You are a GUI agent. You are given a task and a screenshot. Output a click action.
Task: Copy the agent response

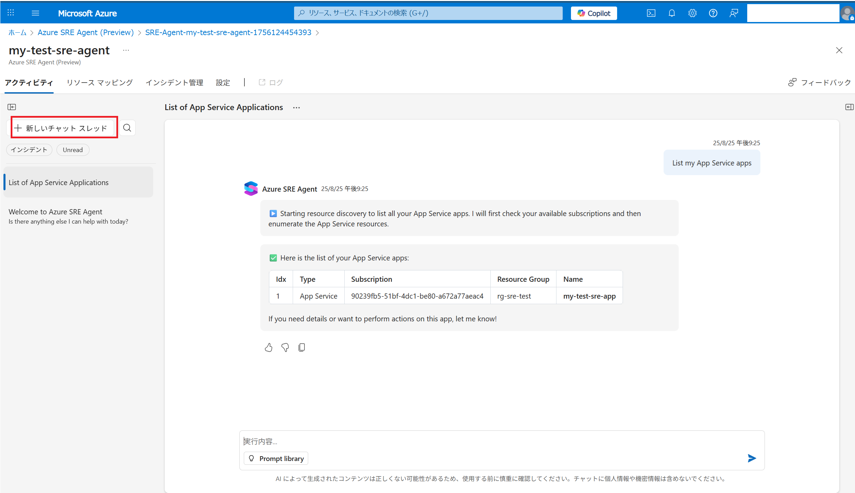click(302, 347)
